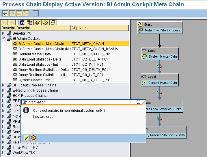
Task: Confirm the Information dialog with green checkmark
Action: click(27, 138)
